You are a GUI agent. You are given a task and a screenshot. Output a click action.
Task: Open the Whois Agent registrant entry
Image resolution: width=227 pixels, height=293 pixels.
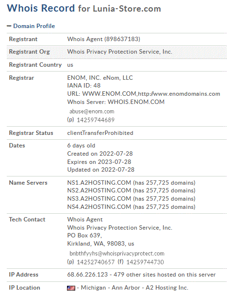pyautogui.click(x=104, y=39)
